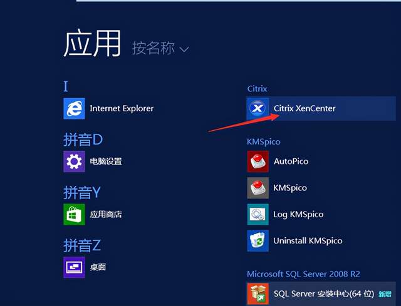Click the 拼音D group header
Image resolution: width=401 pixels, height=306 pixels.
[83, 140]
